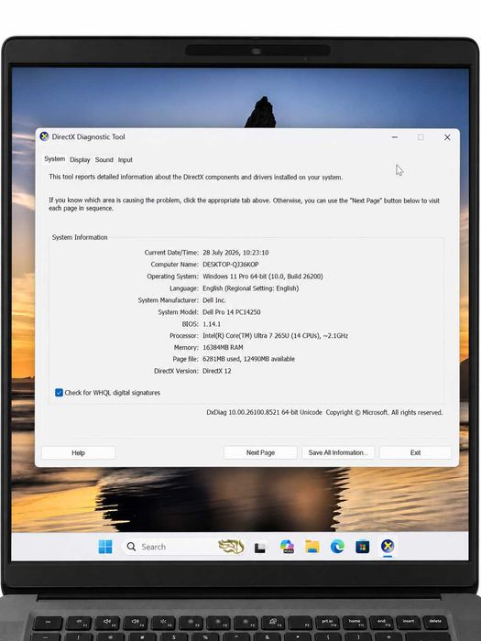Screen dimensions: 481x641
Task: Open Task View on the taskbar
Action: coord(260,547)
